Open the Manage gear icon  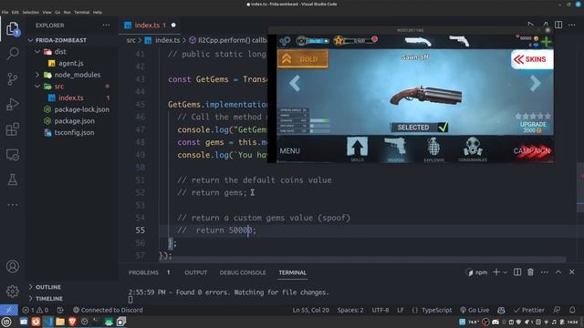coord(12,292)
